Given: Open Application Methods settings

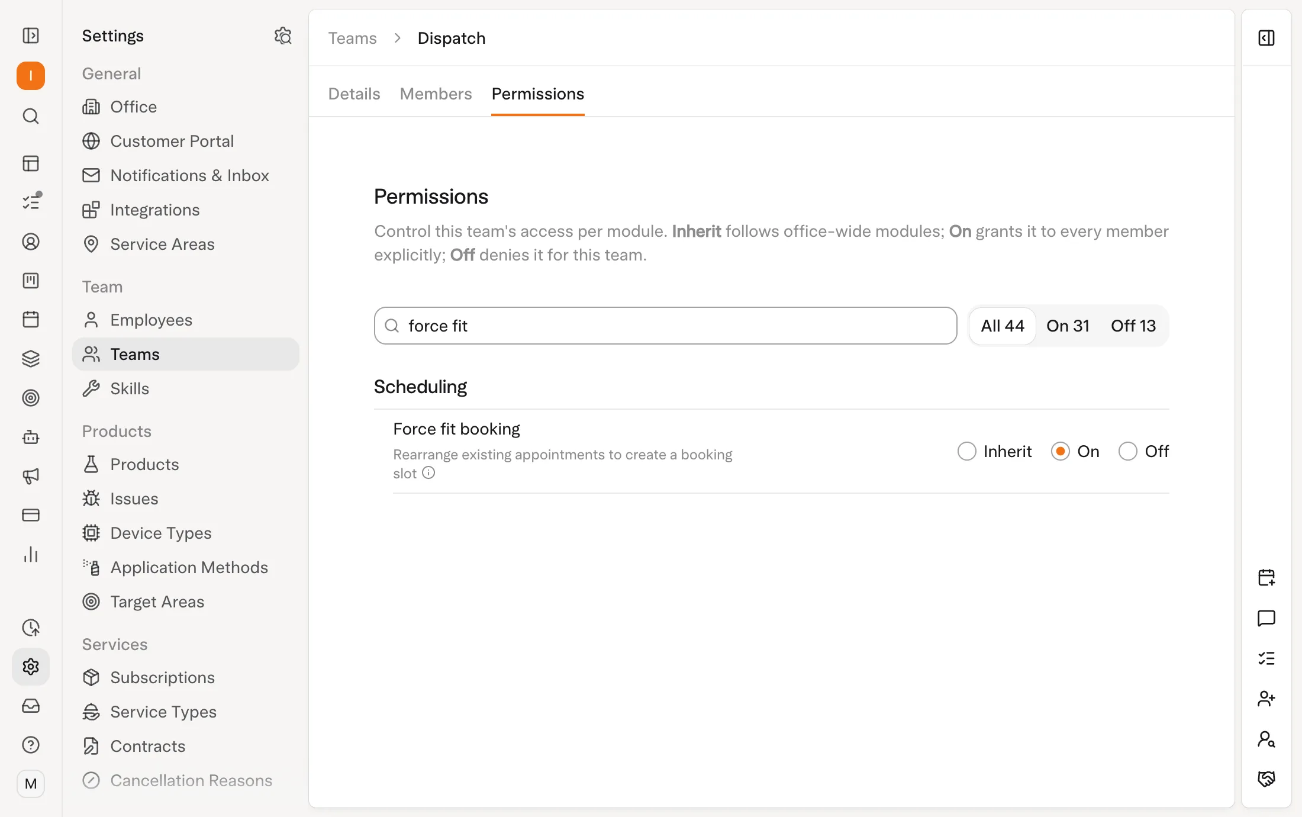Looking at the screenshot, I should [x=186, y=567].
